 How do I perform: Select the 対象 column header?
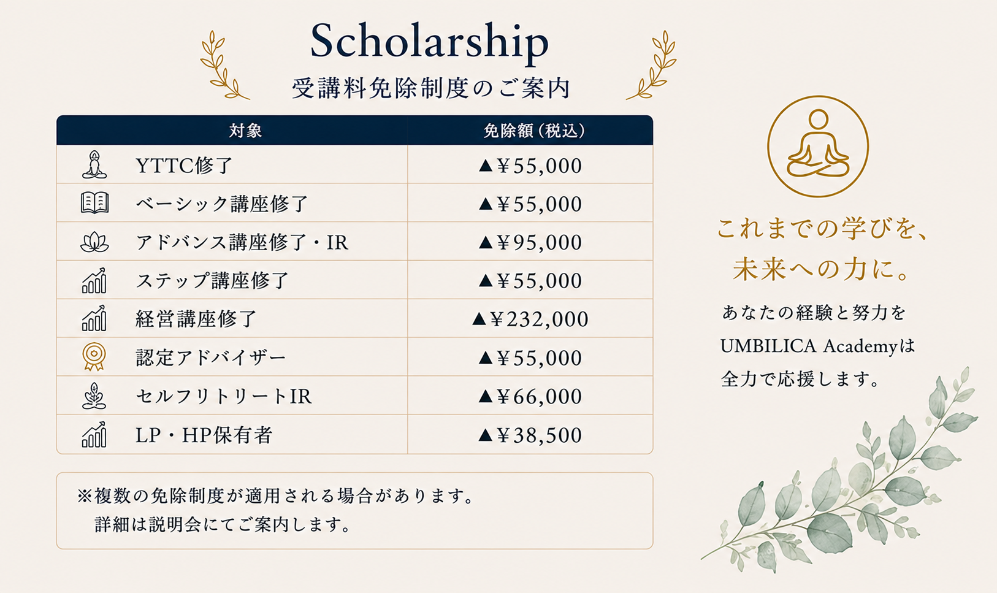tap(245, 131)
